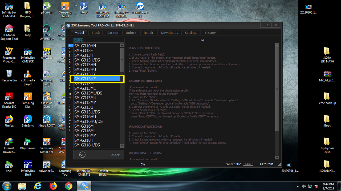
Task: Open the SideSync desktop icon
Action: [x=28, y=121]
